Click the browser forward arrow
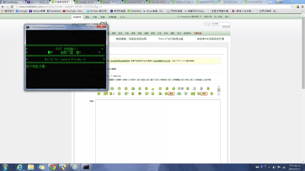 click(x=7, y=7)
